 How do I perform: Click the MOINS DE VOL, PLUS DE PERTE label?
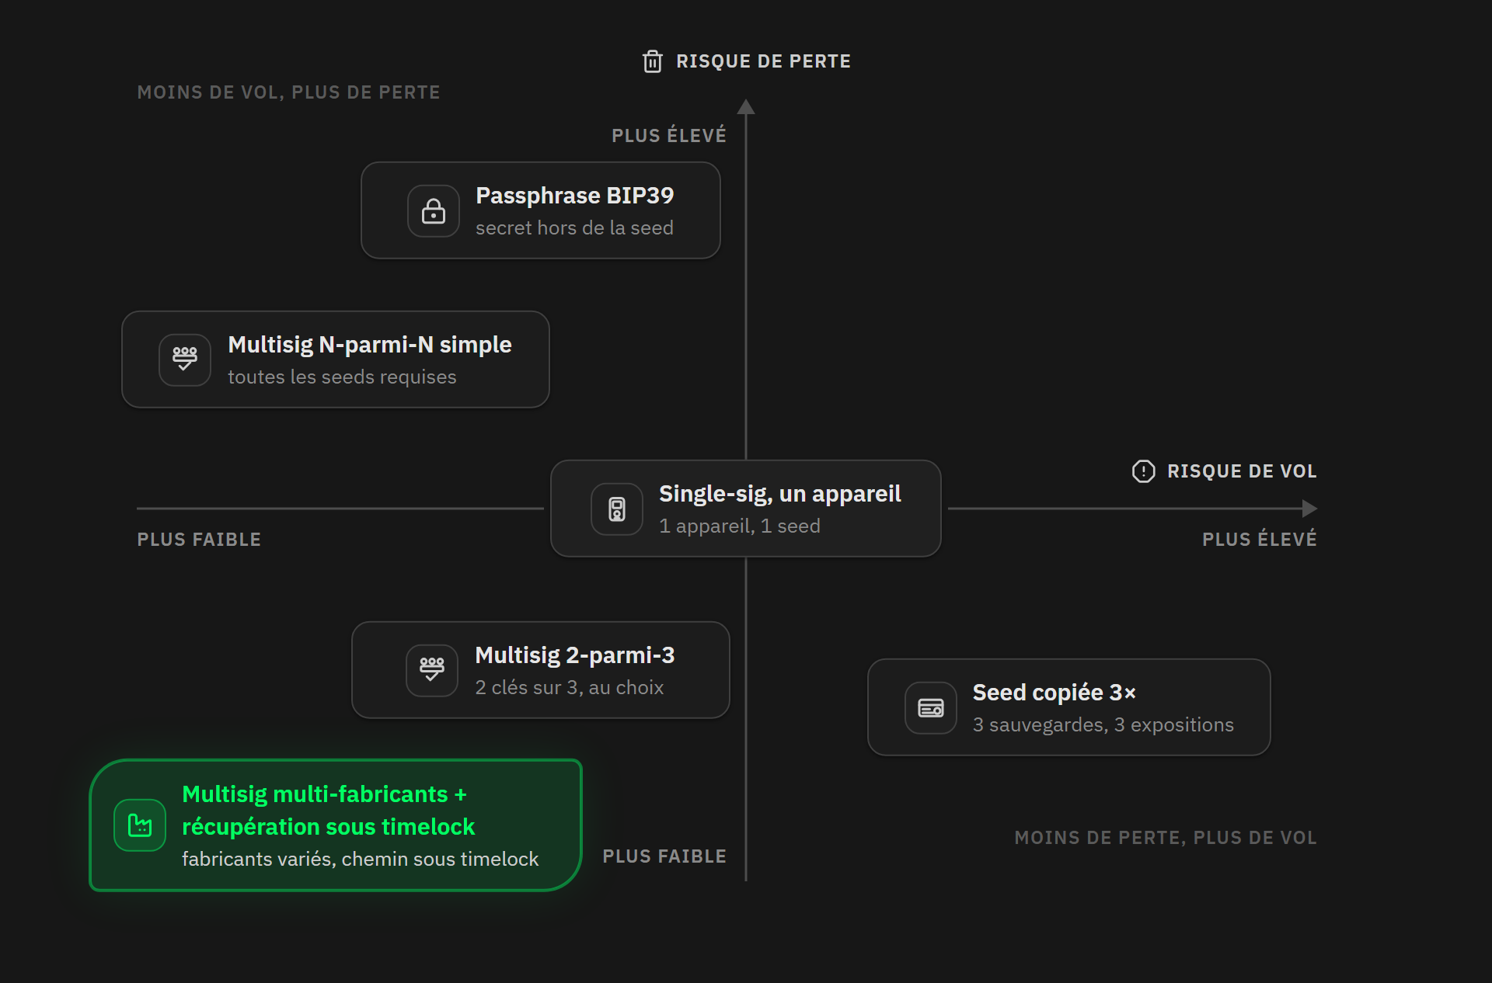[x=289, y=92]
